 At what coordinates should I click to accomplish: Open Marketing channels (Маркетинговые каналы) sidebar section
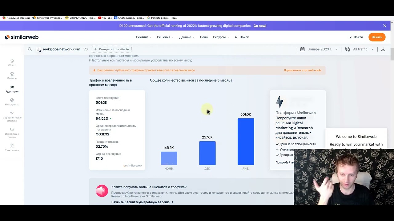(12, 117)
